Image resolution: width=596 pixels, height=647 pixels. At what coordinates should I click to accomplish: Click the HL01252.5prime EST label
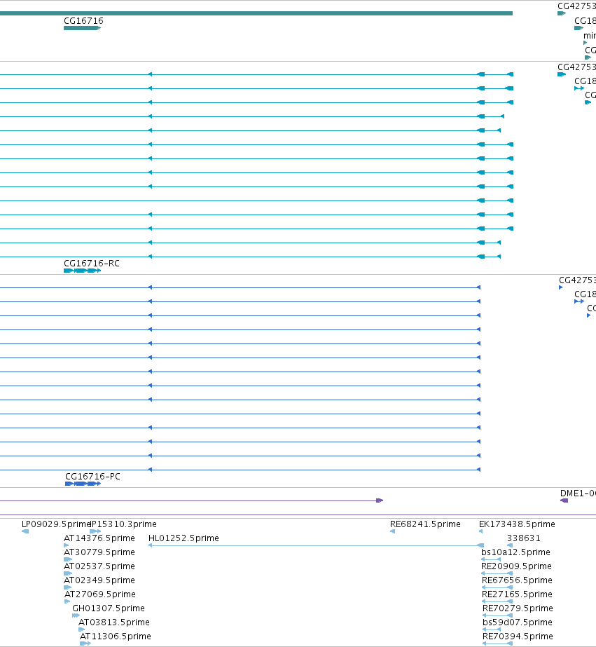tap(183, 538)
